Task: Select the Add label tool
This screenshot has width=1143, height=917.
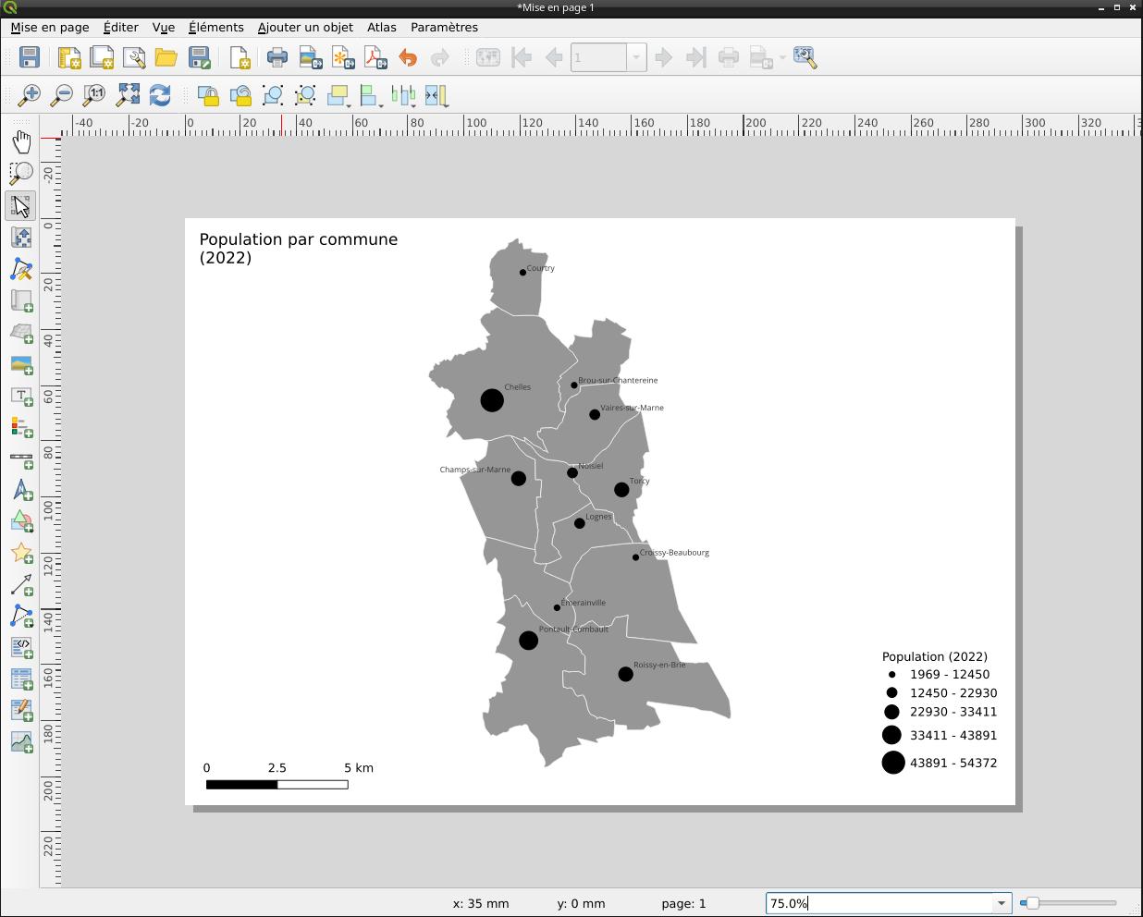Action: pos(21,396)
